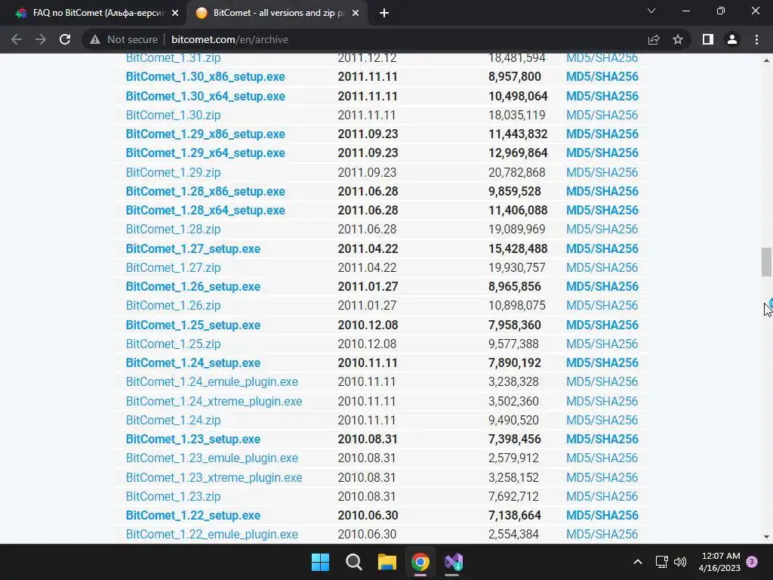This screenshot has height=580, width=773.
Task: Download BitComet_1.22_setup.exe
Action: (192, 515)
